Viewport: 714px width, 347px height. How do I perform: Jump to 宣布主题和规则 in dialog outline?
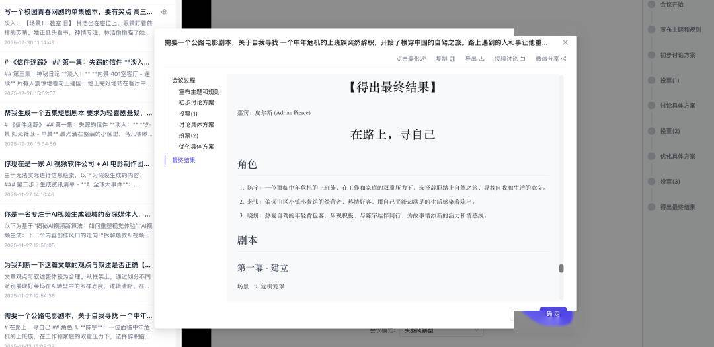pyautogui.click(x=199, y=92)
